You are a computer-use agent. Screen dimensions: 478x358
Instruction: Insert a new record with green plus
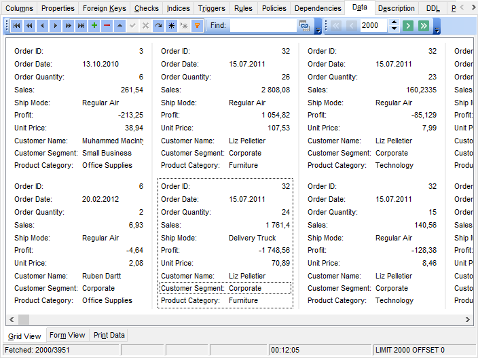tap(94, 26)
